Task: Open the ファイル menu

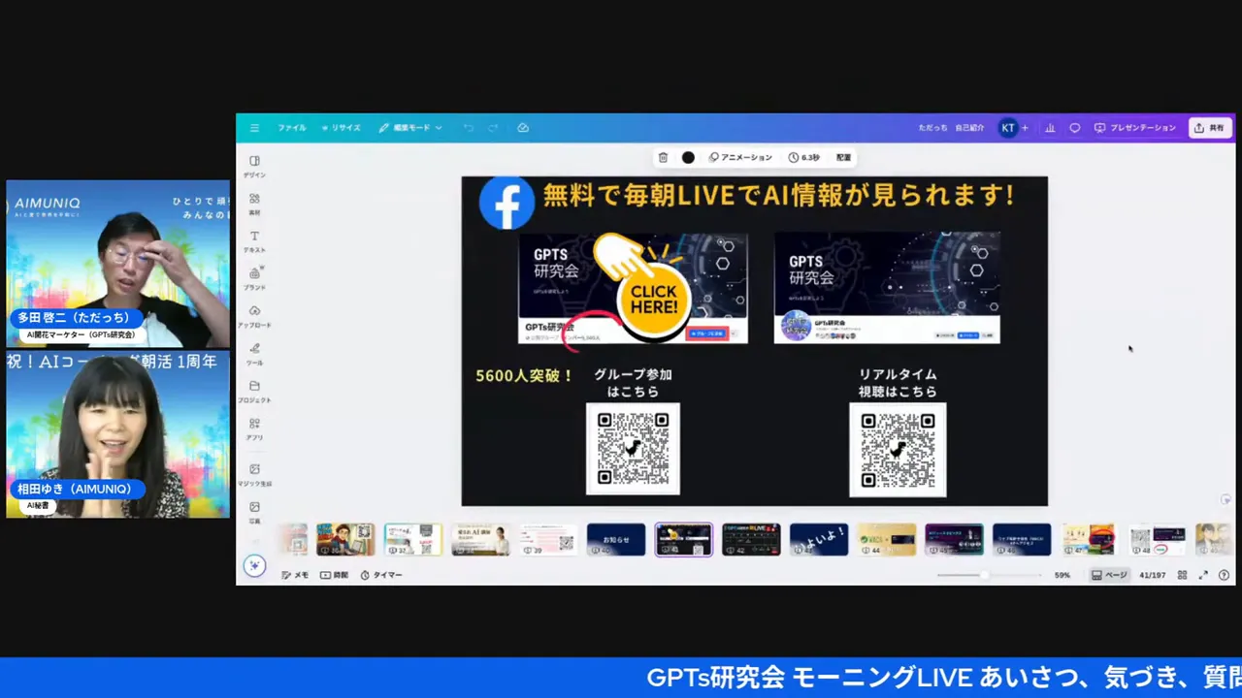Action: 291,128
